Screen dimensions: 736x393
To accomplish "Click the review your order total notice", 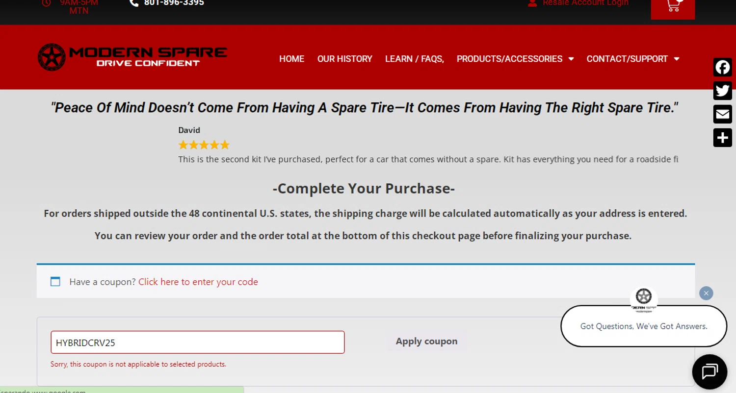I will pos(363,236).
